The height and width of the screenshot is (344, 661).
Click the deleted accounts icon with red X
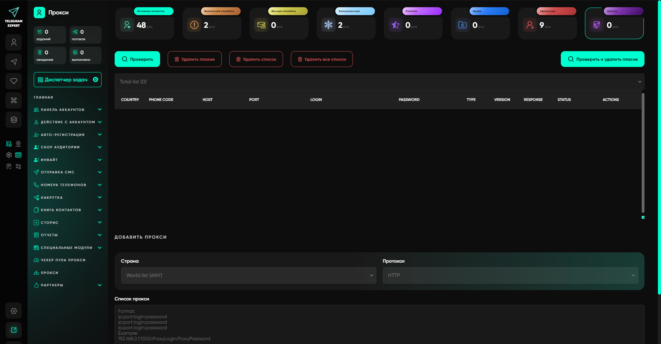[x=530, y=25]
